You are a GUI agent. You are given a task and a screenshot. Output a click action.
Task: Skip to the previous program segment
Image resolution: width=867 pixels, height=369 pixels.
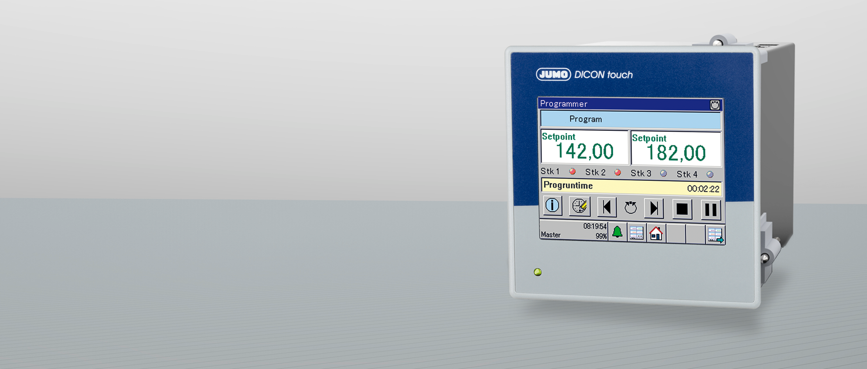[x=606, y=208]
